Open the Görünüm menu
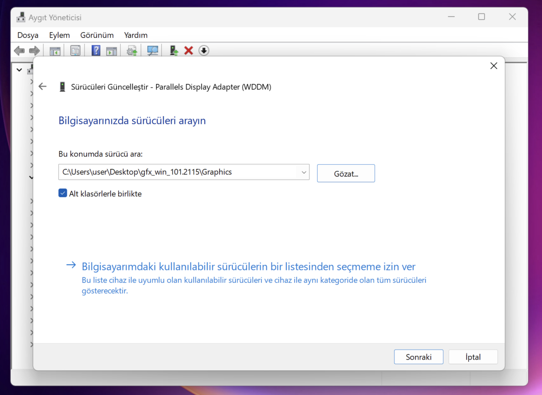 [97, 35]
